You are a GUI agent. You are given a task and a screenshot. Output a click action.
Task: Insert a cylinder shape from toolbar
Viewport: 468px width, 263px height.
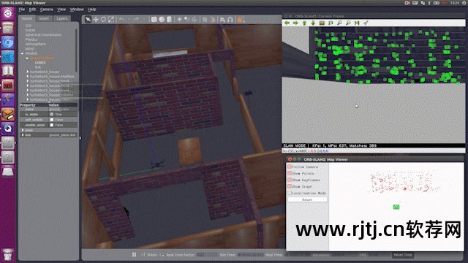coord(169,20)
